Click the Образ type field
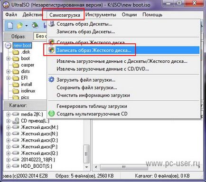 tap(40, 36)
